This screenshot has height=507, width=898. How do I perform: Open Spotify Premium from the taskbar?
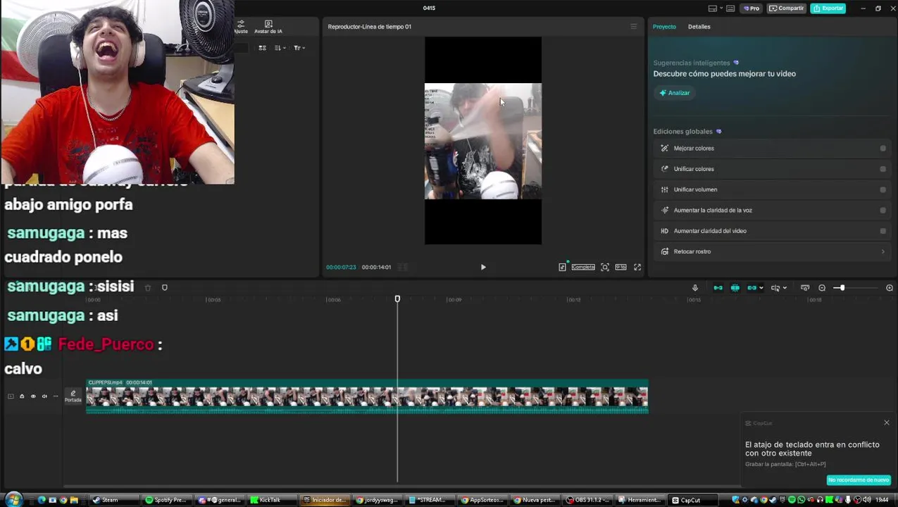(166, 500)
